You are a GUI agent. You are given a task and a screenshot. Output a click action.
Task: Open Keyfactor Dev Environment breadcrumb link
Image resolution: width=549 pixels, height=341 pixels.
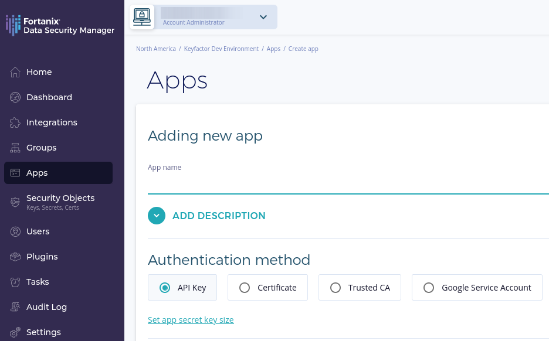pyautogui.click(x=221, y=49)
